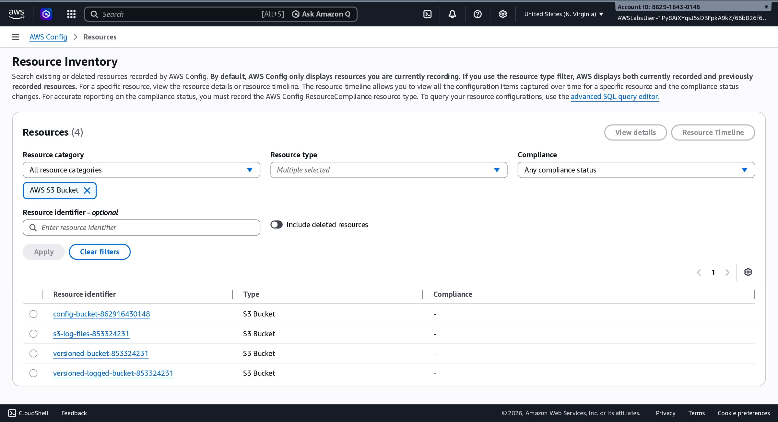The image size is (778, 422).
Task: Open the Privacy link
Action: point(666,413)
